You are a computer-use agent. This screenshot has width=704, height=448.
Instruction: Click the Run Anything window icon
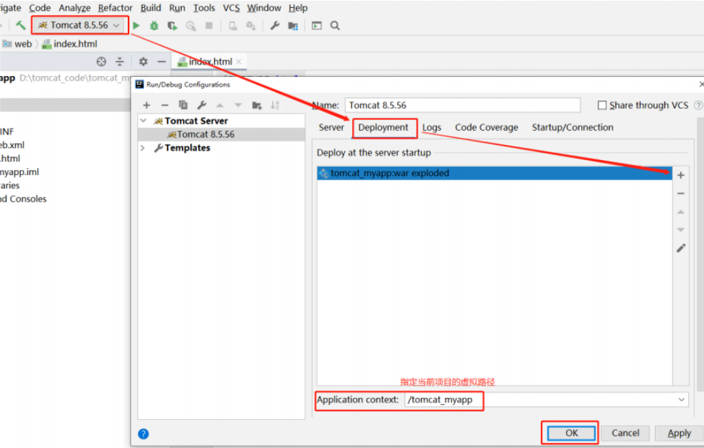(x=317, y=26)
